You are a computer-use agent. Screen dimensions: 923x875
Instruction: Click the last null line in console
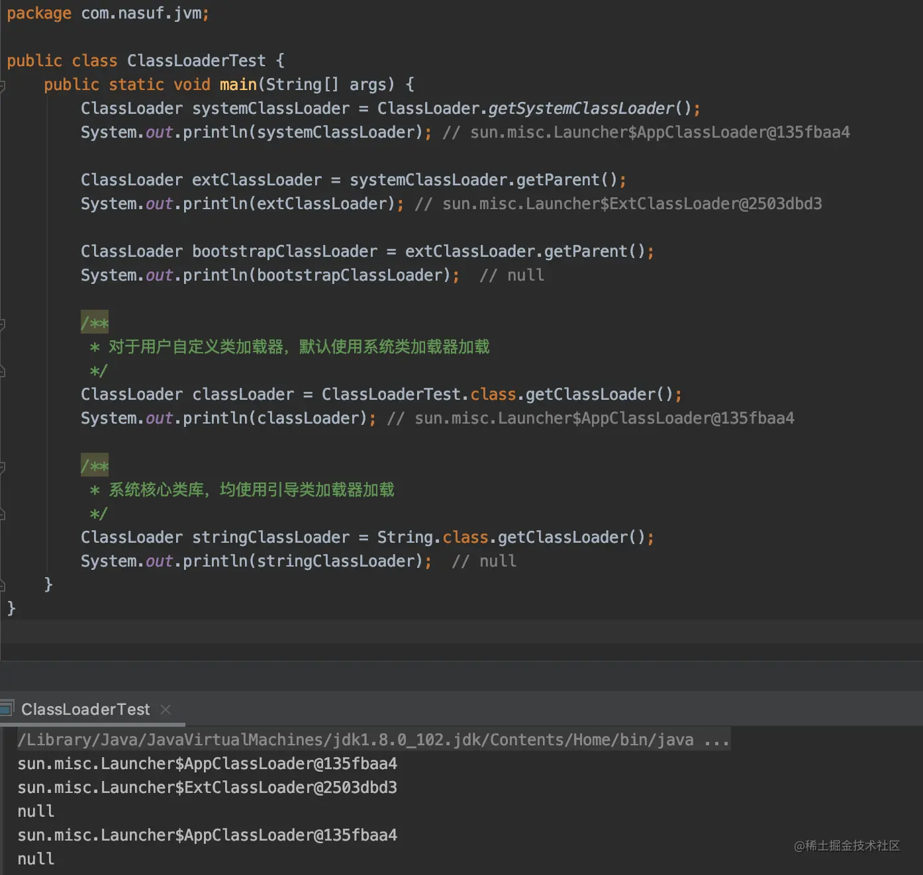pyautogui.click(x=36, y=859)
